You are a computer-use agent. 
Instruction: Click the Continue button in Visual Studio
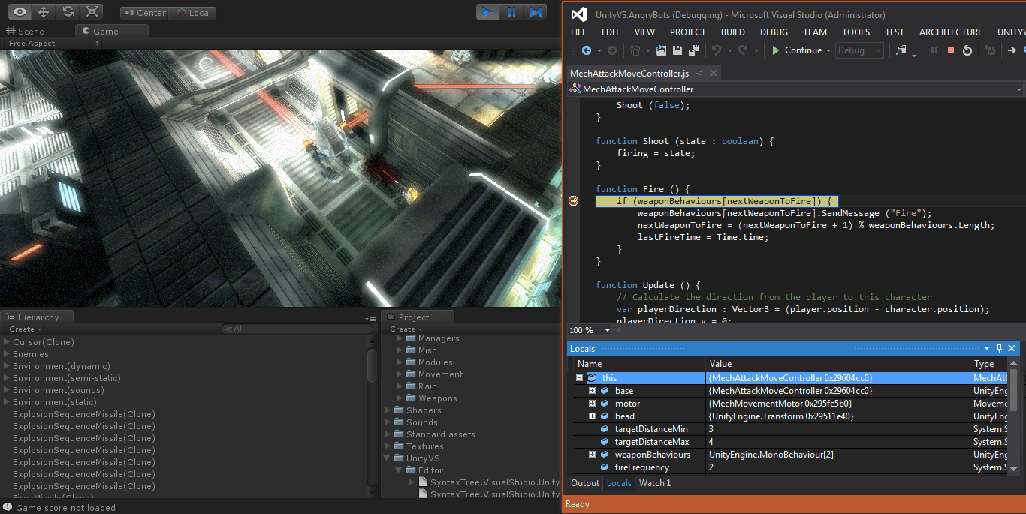click(x=797, y=50)
